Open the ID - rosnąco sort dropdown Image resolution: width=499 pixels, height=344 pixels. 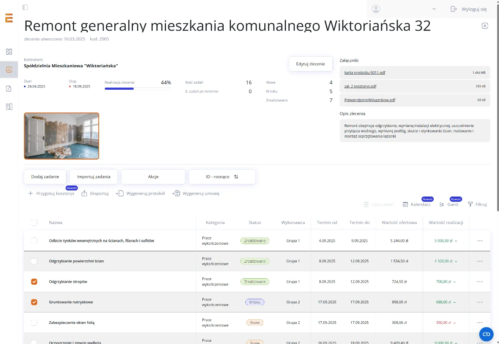click(x=222, y=177)
